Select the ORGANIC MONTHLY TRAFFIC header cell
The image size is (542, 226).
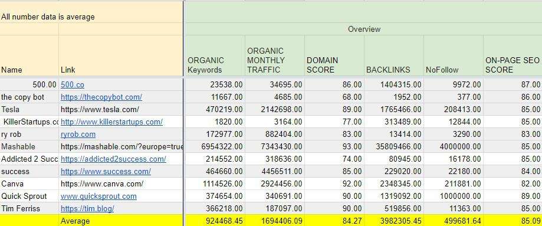[x=275, y=55]
